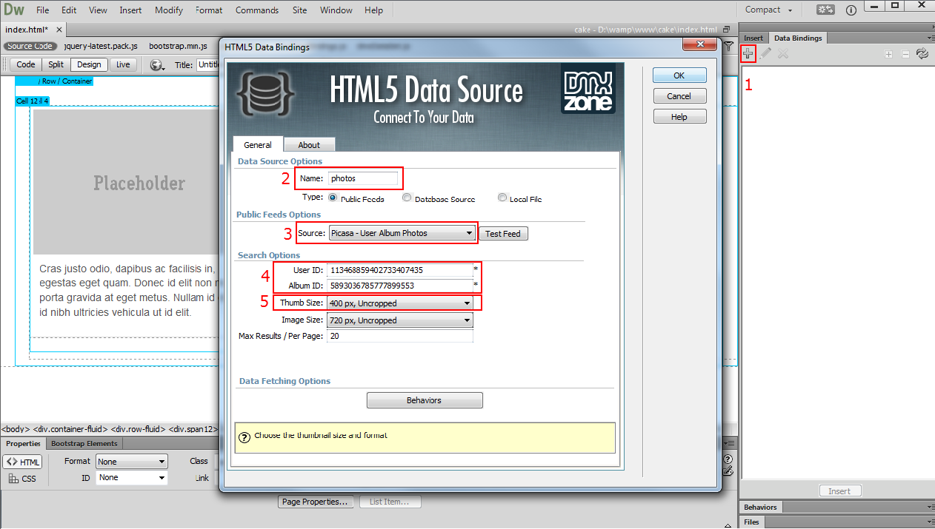Image resolution: width=935 pixels, height=529 pixels.
Task: Open the Behaviors panel options menu
Action: point(930,508)
